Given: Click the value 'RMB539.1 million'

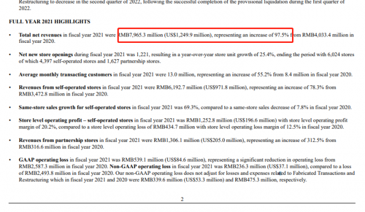Looking at the screenshot, I should click(143, 160).
